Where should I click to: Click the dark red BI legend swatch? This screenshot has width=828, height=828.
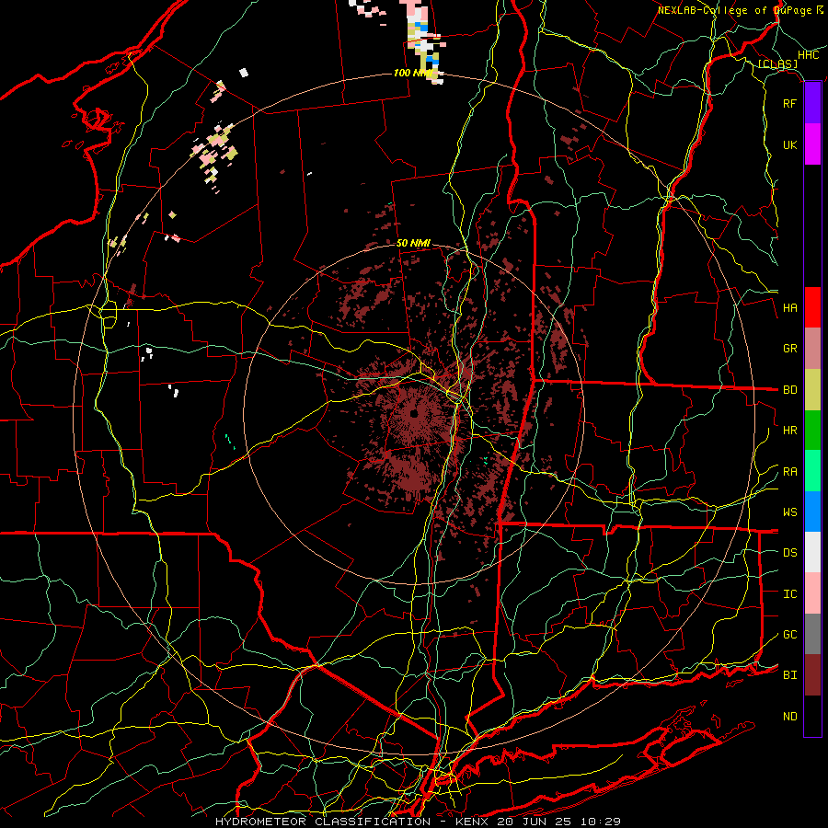pos(812,675)
